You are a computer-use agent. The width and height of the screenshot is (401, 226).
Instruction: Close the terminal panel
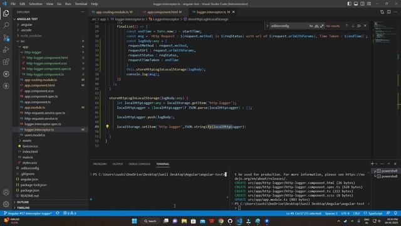395,164
